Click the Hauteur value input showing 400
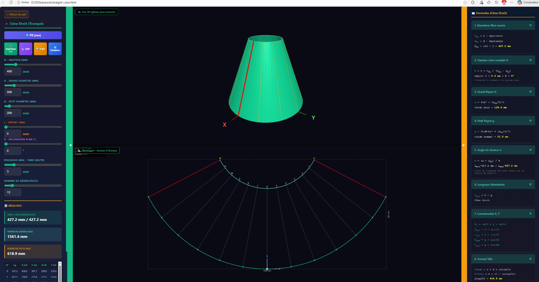 click(x=12, y=71)
